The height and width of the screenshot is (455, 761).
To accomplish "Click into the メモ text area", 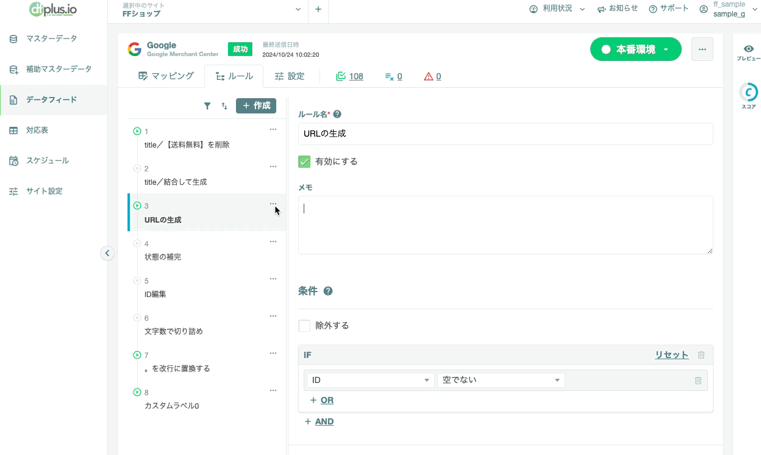I will pyautogui.click(x=506, y=225).
